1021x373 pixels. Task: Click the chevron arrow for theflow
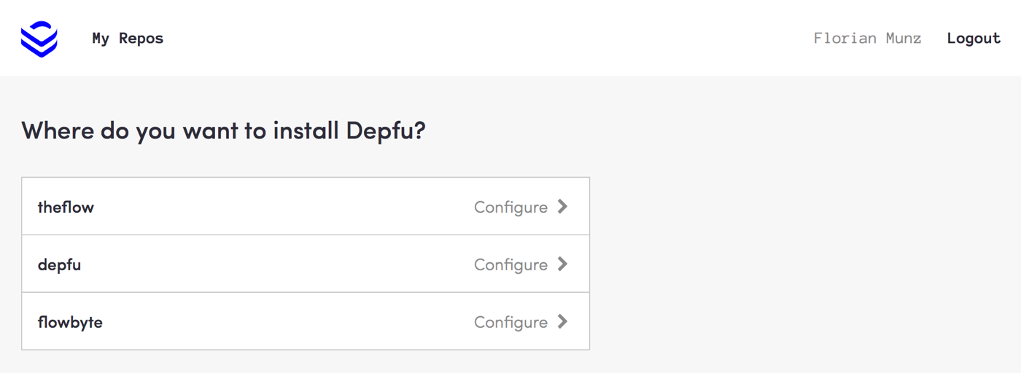[562, 206]
